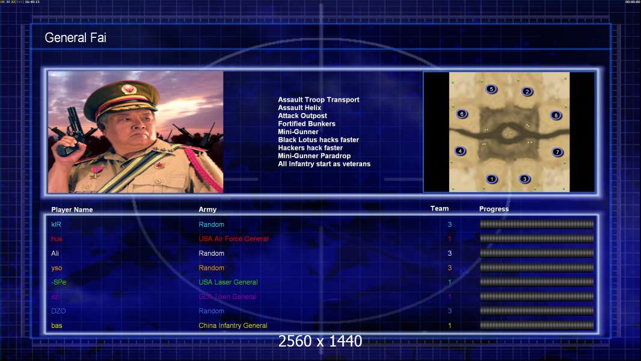Click start position marker 1 on the map
The image size is (641, 361).
point(492,179)
